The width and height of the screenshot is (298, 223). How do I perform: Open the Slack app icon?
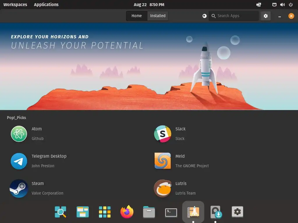[x=162, y=134]
